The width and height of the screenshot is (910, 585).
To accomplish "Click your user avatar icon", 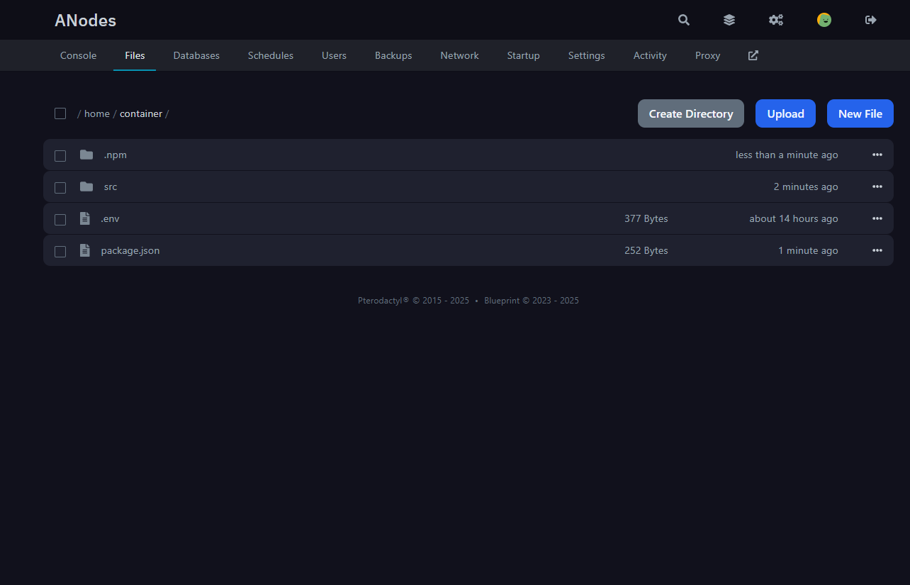I will [x=824, y=20].
